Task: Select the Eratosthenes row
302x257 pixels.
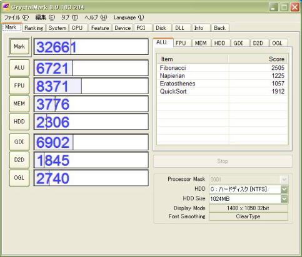Action: pos(223,84)
